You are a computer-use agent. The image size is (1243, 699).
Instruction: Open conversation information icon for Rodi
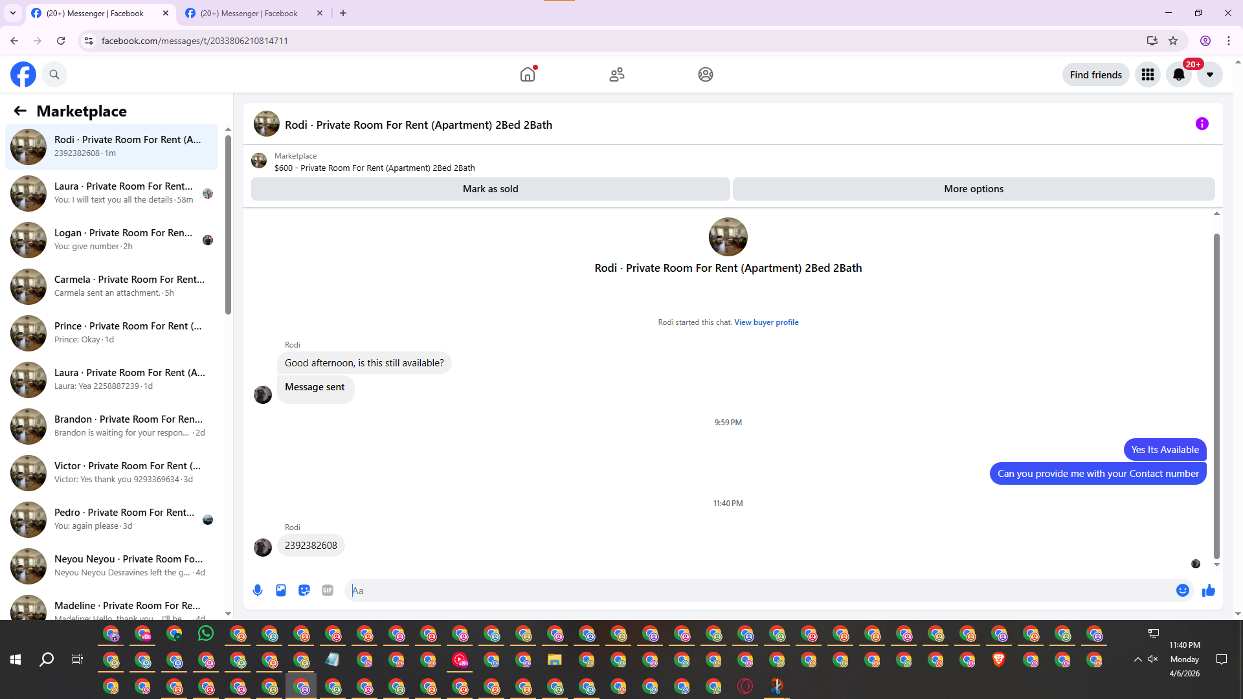(1202, 124)
